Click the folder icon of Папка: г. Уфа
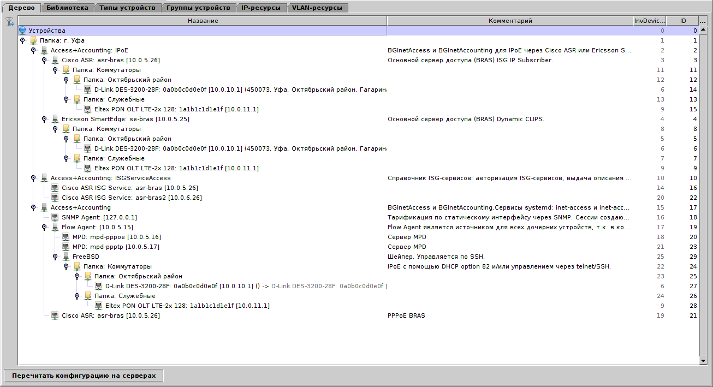The height and width of the screenshot is (387, 713). 34,40
